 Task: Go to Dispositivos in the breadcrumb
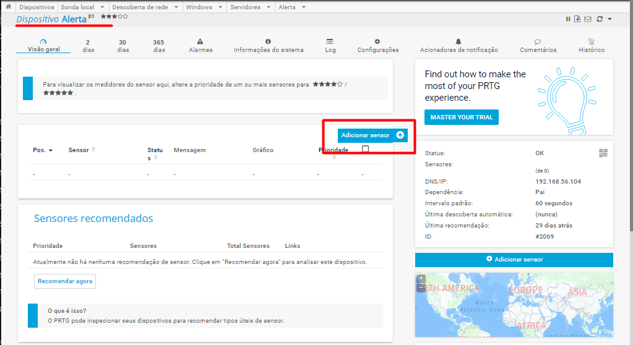(x=37, y=7)
